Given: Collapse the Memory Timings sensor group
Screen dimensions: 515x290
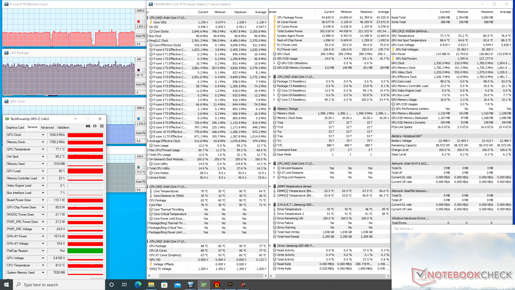Looking at the screenshot, I should 270,109.
